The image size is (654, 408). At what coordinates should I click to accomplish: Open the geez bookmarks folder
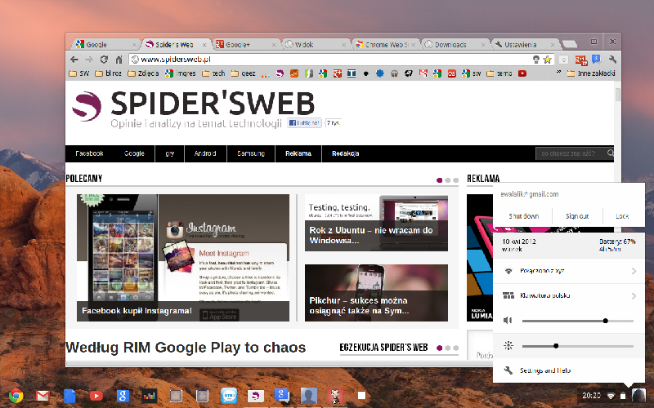pos(243,73)
